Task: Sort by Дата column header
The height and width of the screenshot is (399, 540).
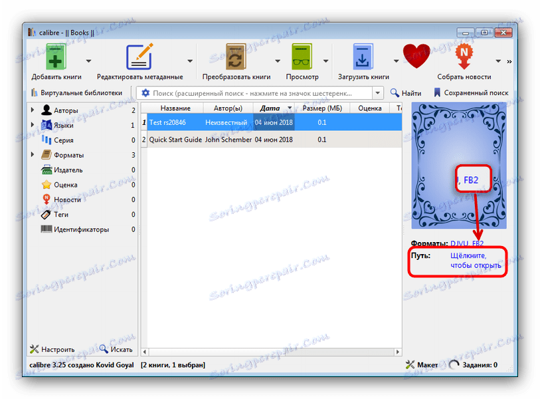Action: pyautogui.click(x=274, y=108)
